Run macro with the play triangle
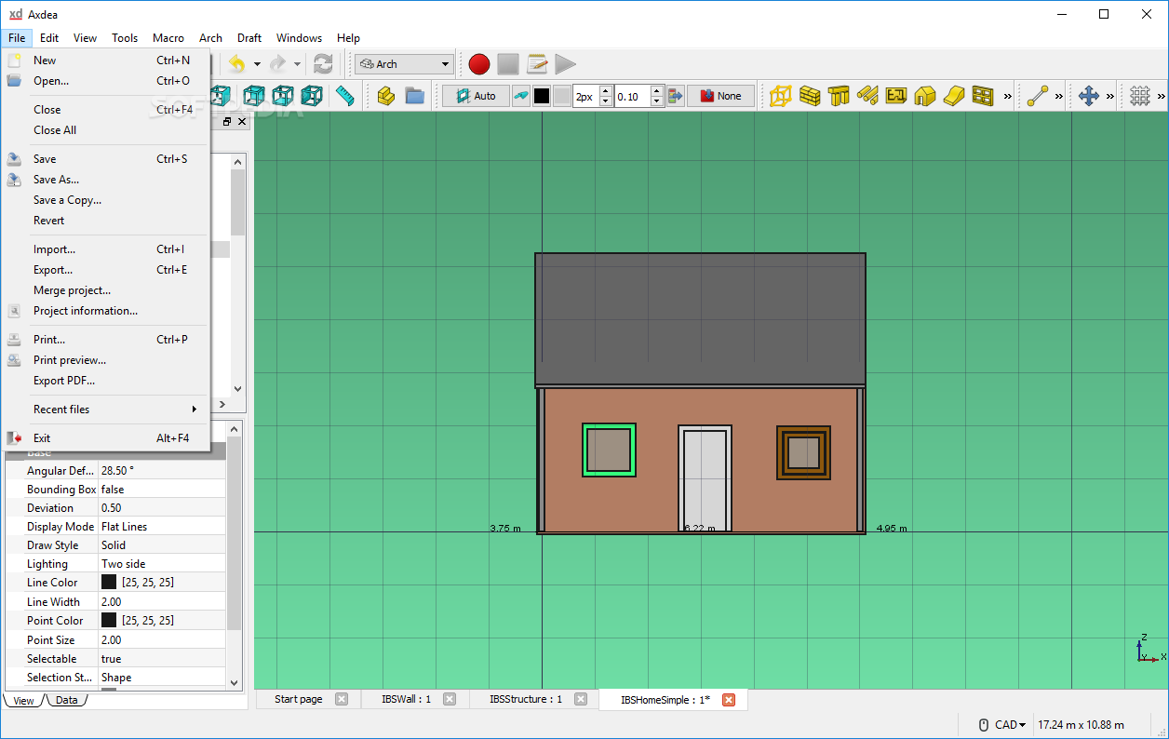 point(566,64)
